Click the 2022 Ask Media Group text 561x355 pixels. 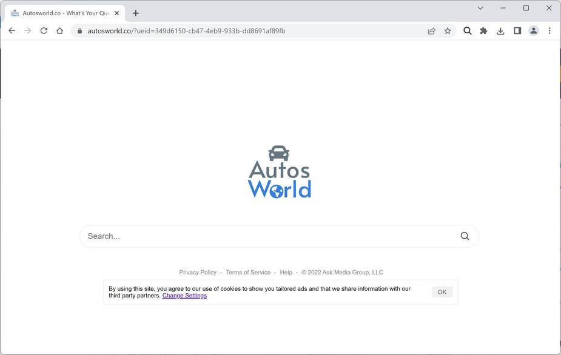point(343,273)
